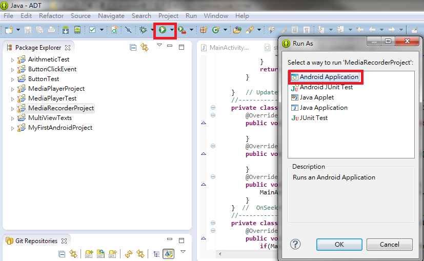424x261 pixels.
Task: Click Cancel in Run As dialog
Action: [x=389, y=245]
